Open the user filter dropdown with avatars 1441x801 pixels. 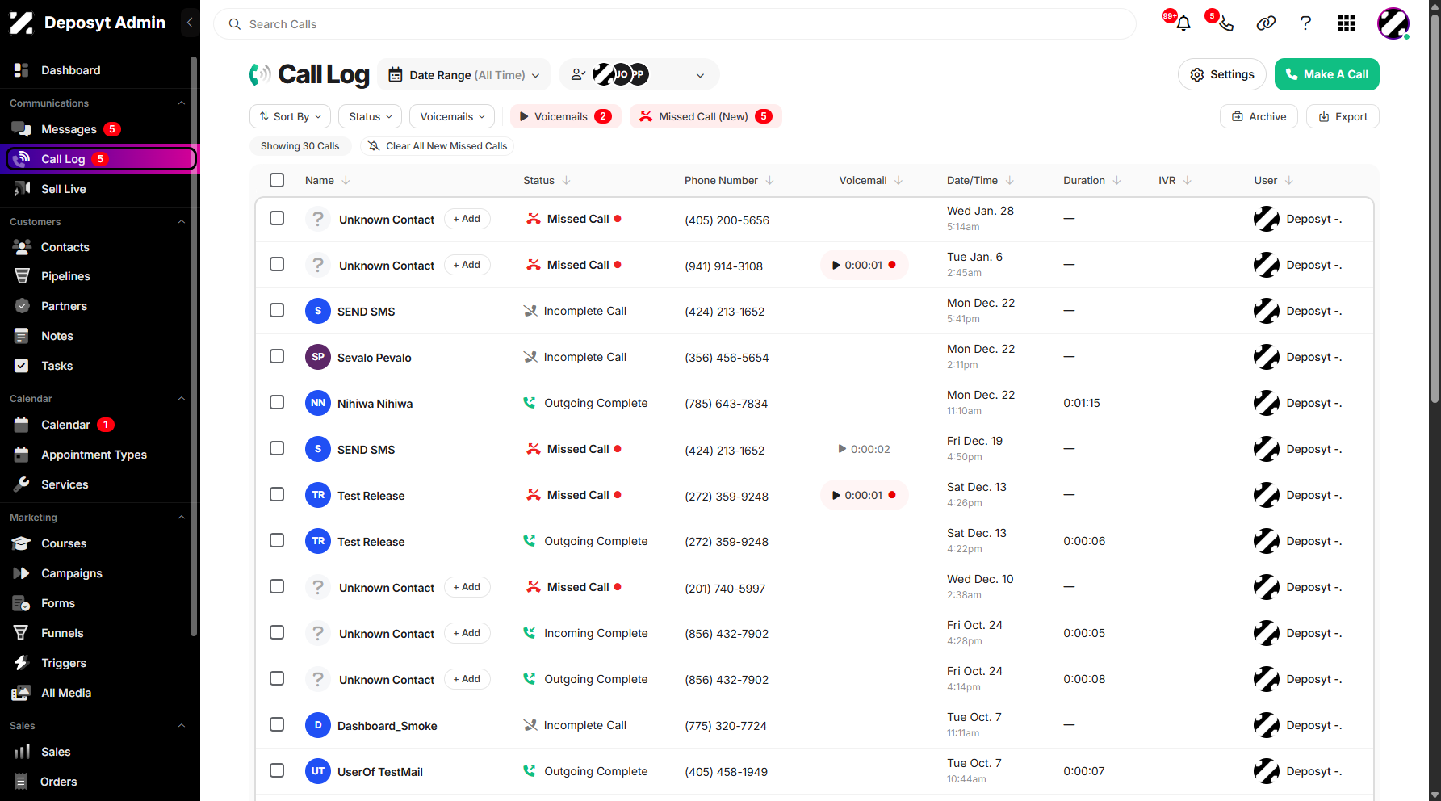coord(639,74)
